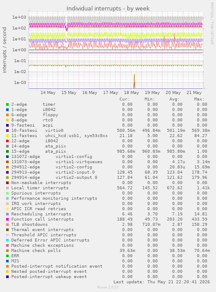Viewport: 216px width, 292px height.
Task: Click the Munin 2.0.57 footer text
Action: click(x=108, y=287)
